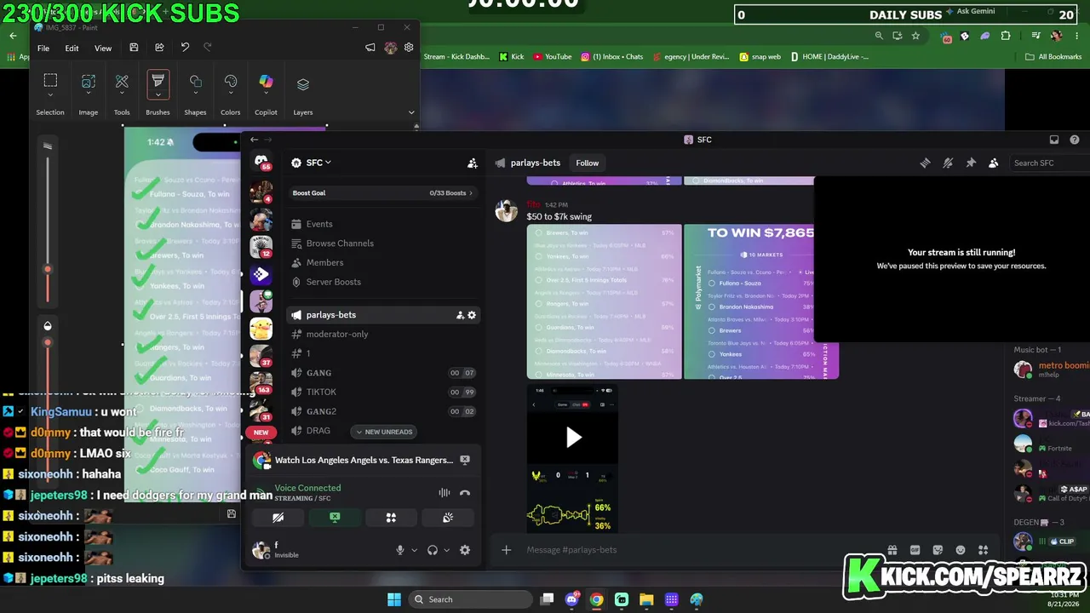Open Discord threads list
1090x613 pixels.
(925, 163)
